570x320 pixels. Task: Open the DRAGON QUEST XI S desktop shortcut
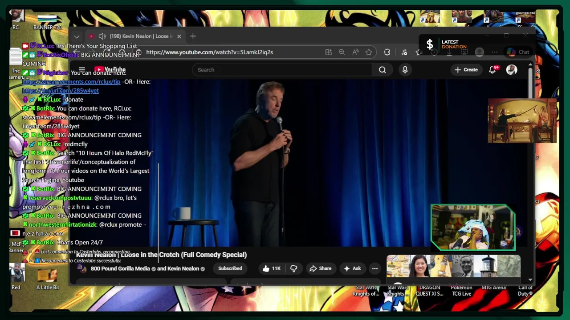tap(429, 291)
